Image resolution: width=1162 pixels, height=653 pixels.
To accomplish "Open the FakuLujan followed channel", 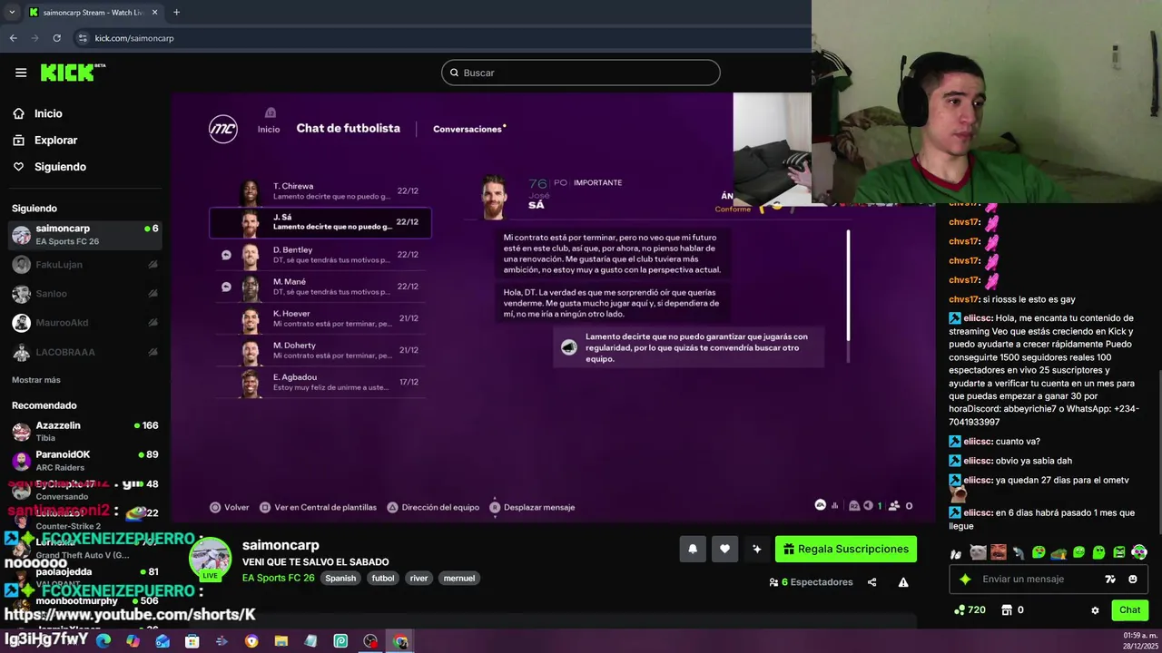I will click(84, 265).
